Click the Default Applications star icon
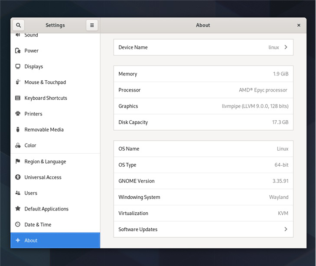The image size is (316, 266). coord(18,208)
